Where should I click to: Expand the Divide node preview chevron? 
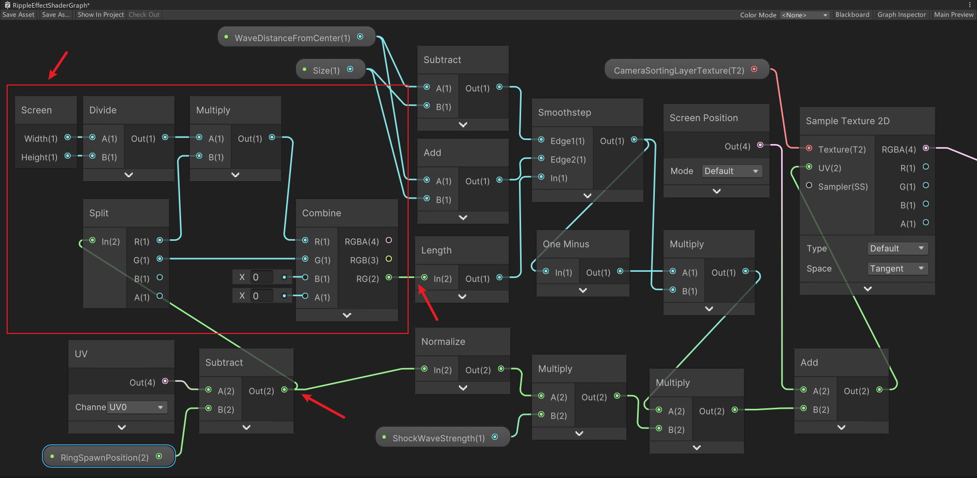tap(129, 175)
